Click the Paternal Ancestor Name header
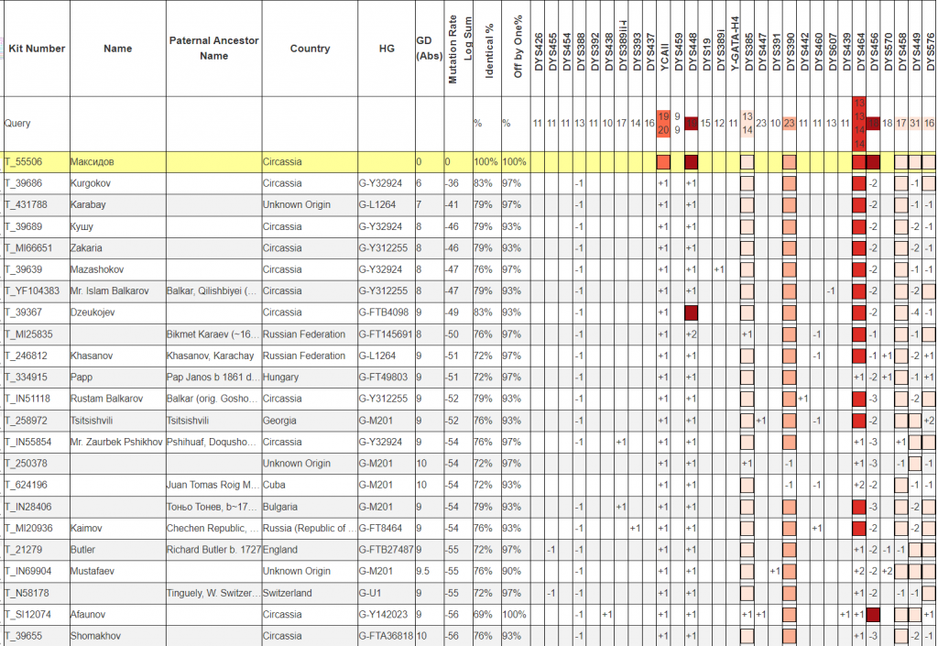The width and height of the screenshot is (938, 646). point(213,49)
